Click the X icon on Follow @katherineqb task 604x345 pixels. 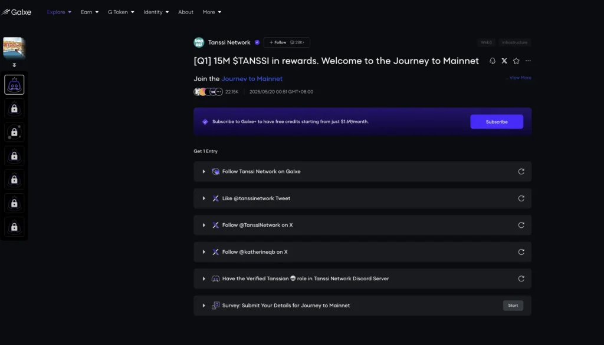pyautogui.click(x=215, y=252)
